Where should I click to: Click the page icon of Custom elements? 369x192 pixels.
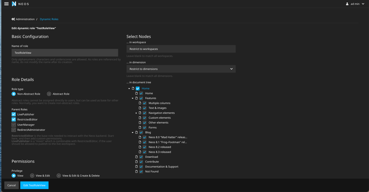140,118
